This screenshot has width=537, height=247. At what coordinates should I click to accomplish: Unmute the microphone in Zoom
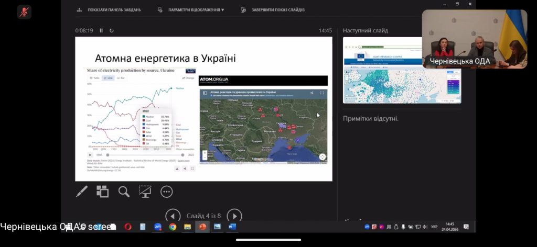(x=24, y=12)
